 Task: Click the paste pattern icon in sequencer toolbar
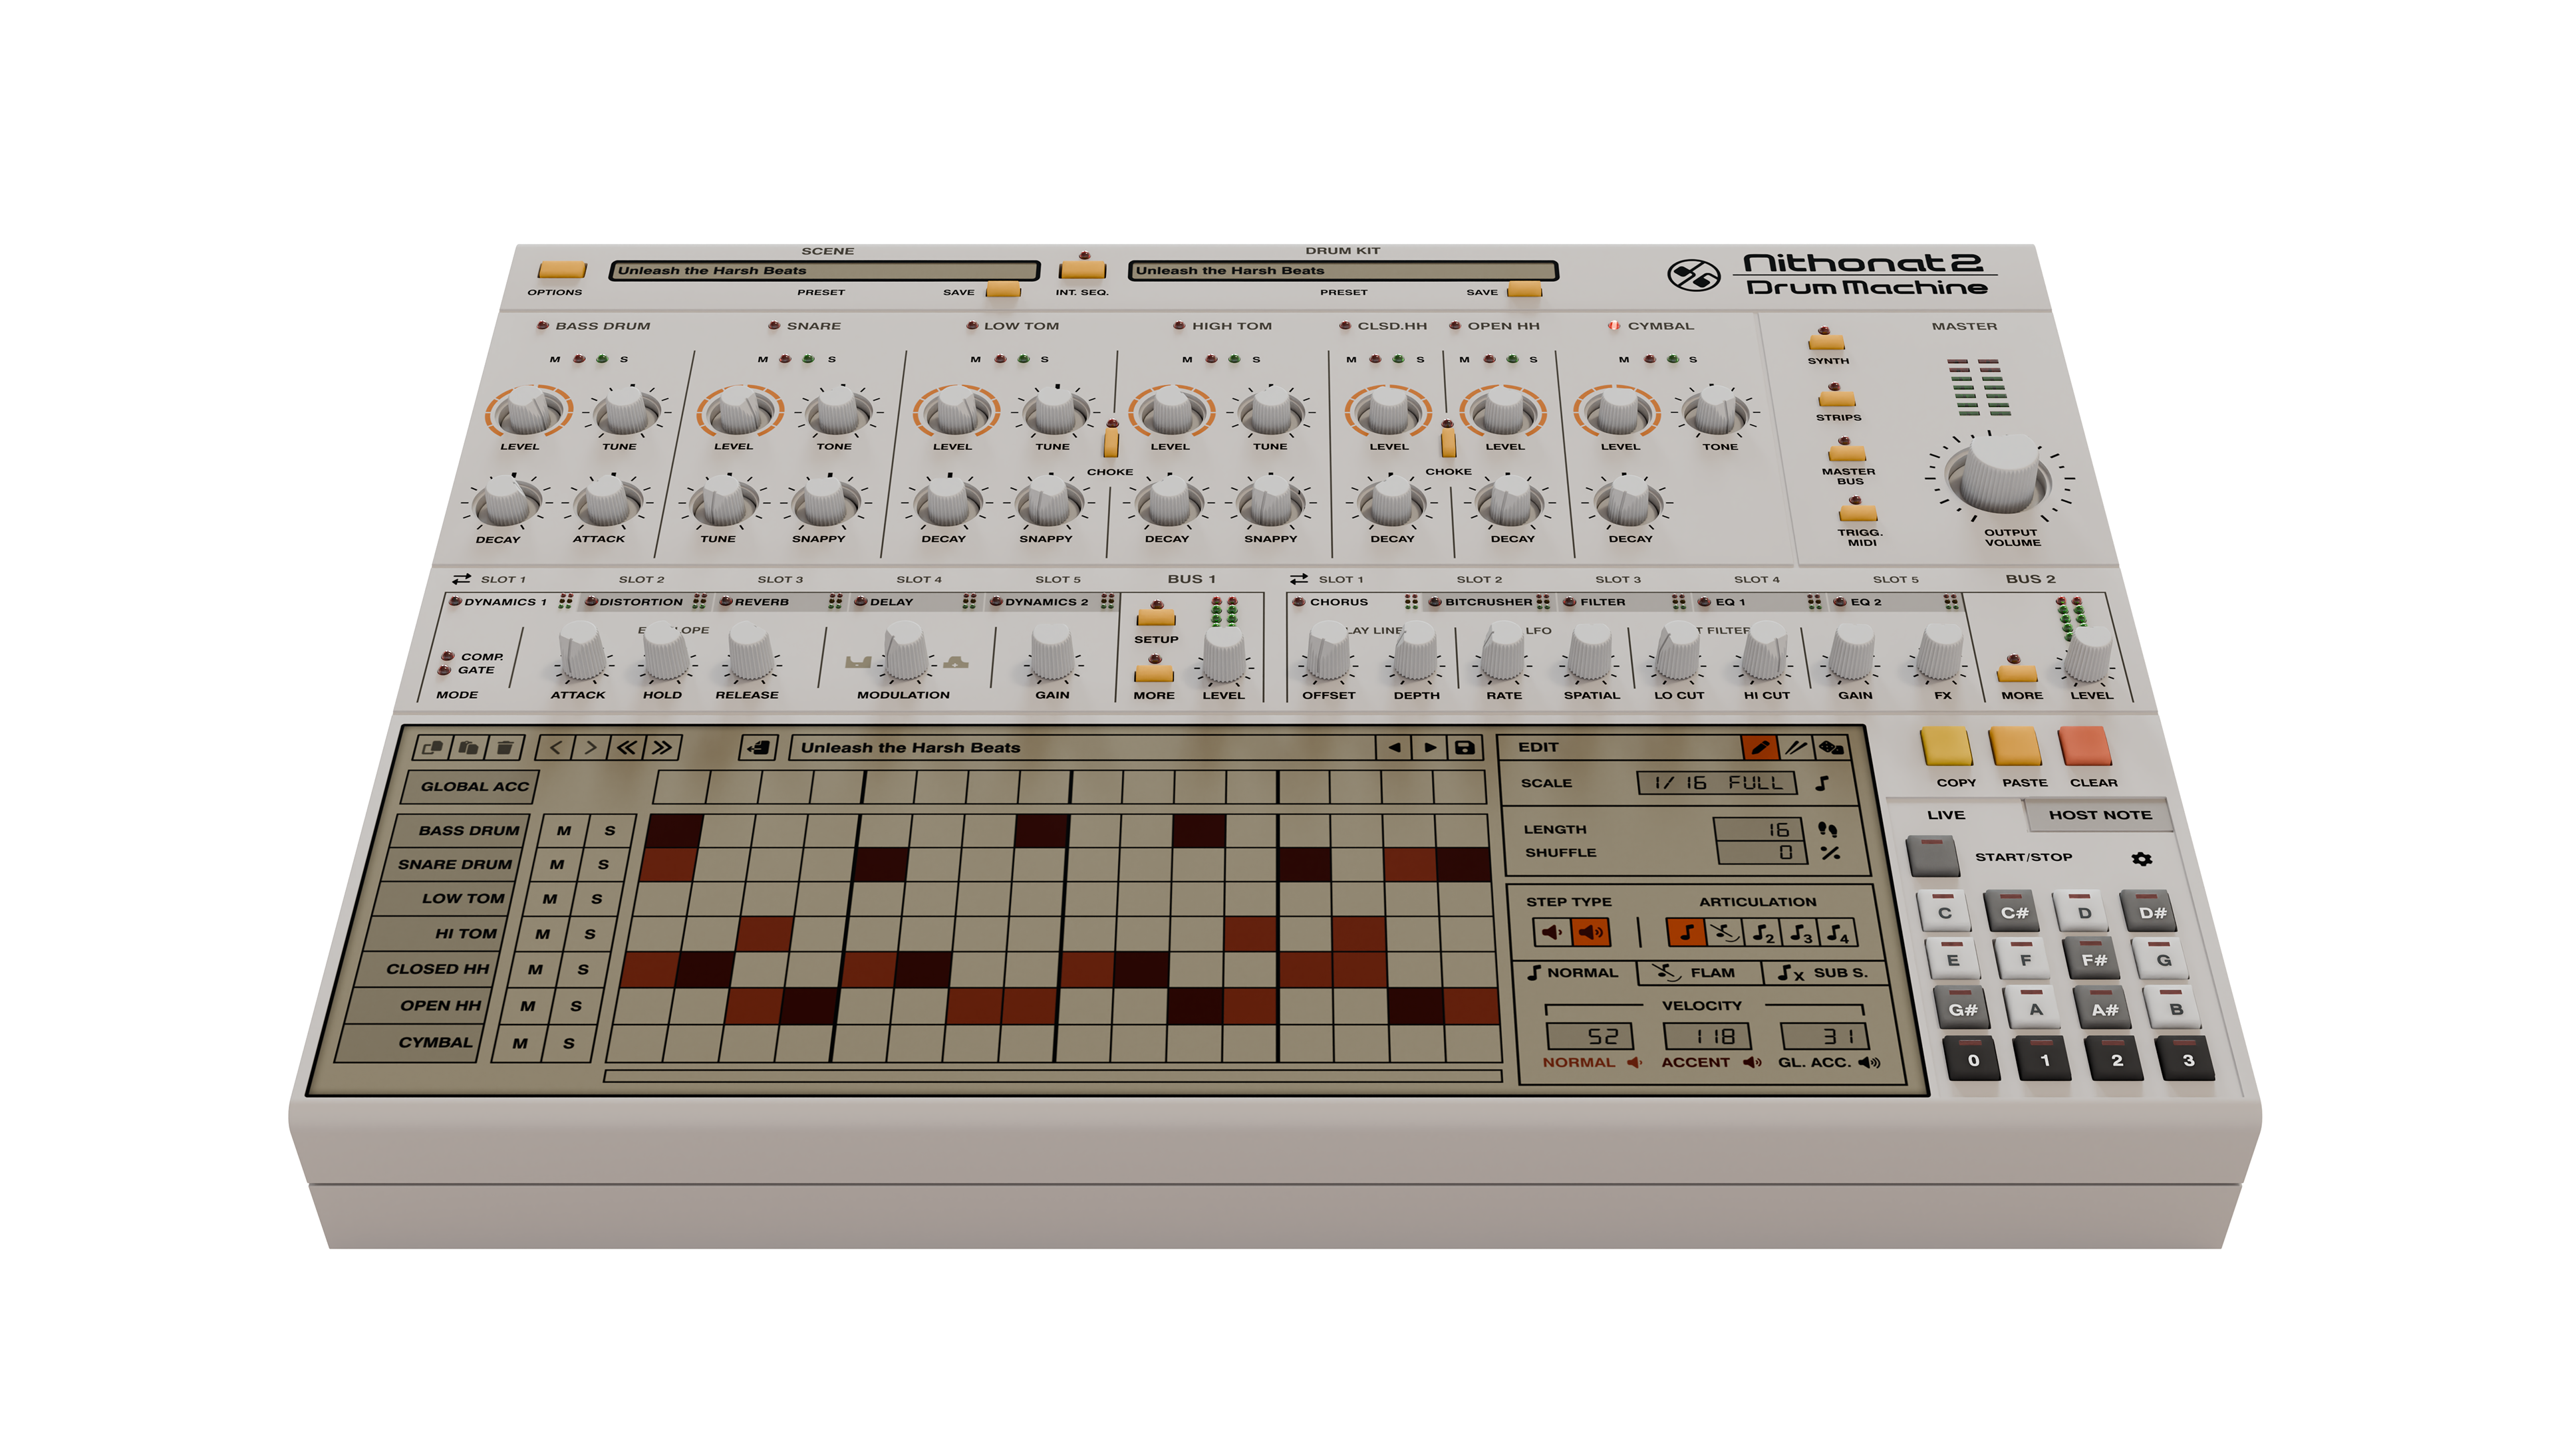click(x=468, y=747)
